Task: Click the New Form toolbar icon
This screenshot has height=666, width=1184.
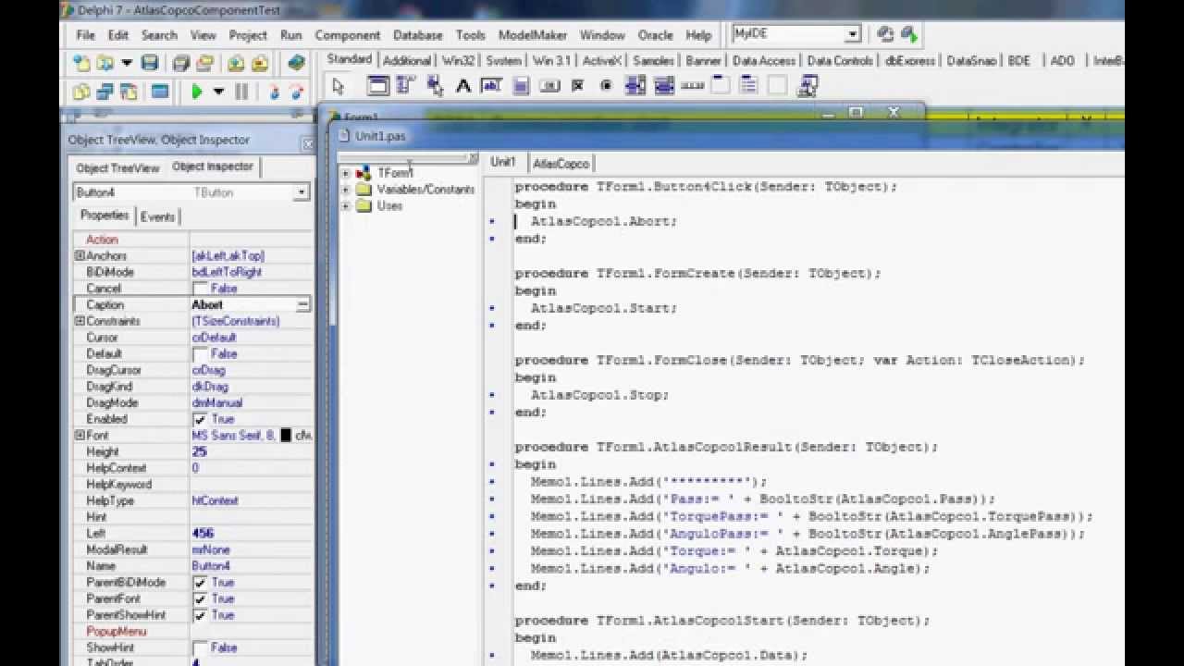Action: tap(160, 92)
